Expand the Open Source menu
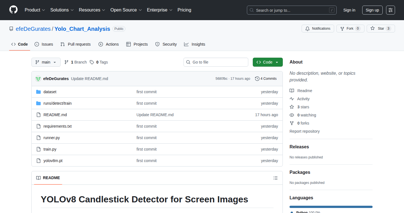This screenshot has width=404, height=213. point(126,10)
